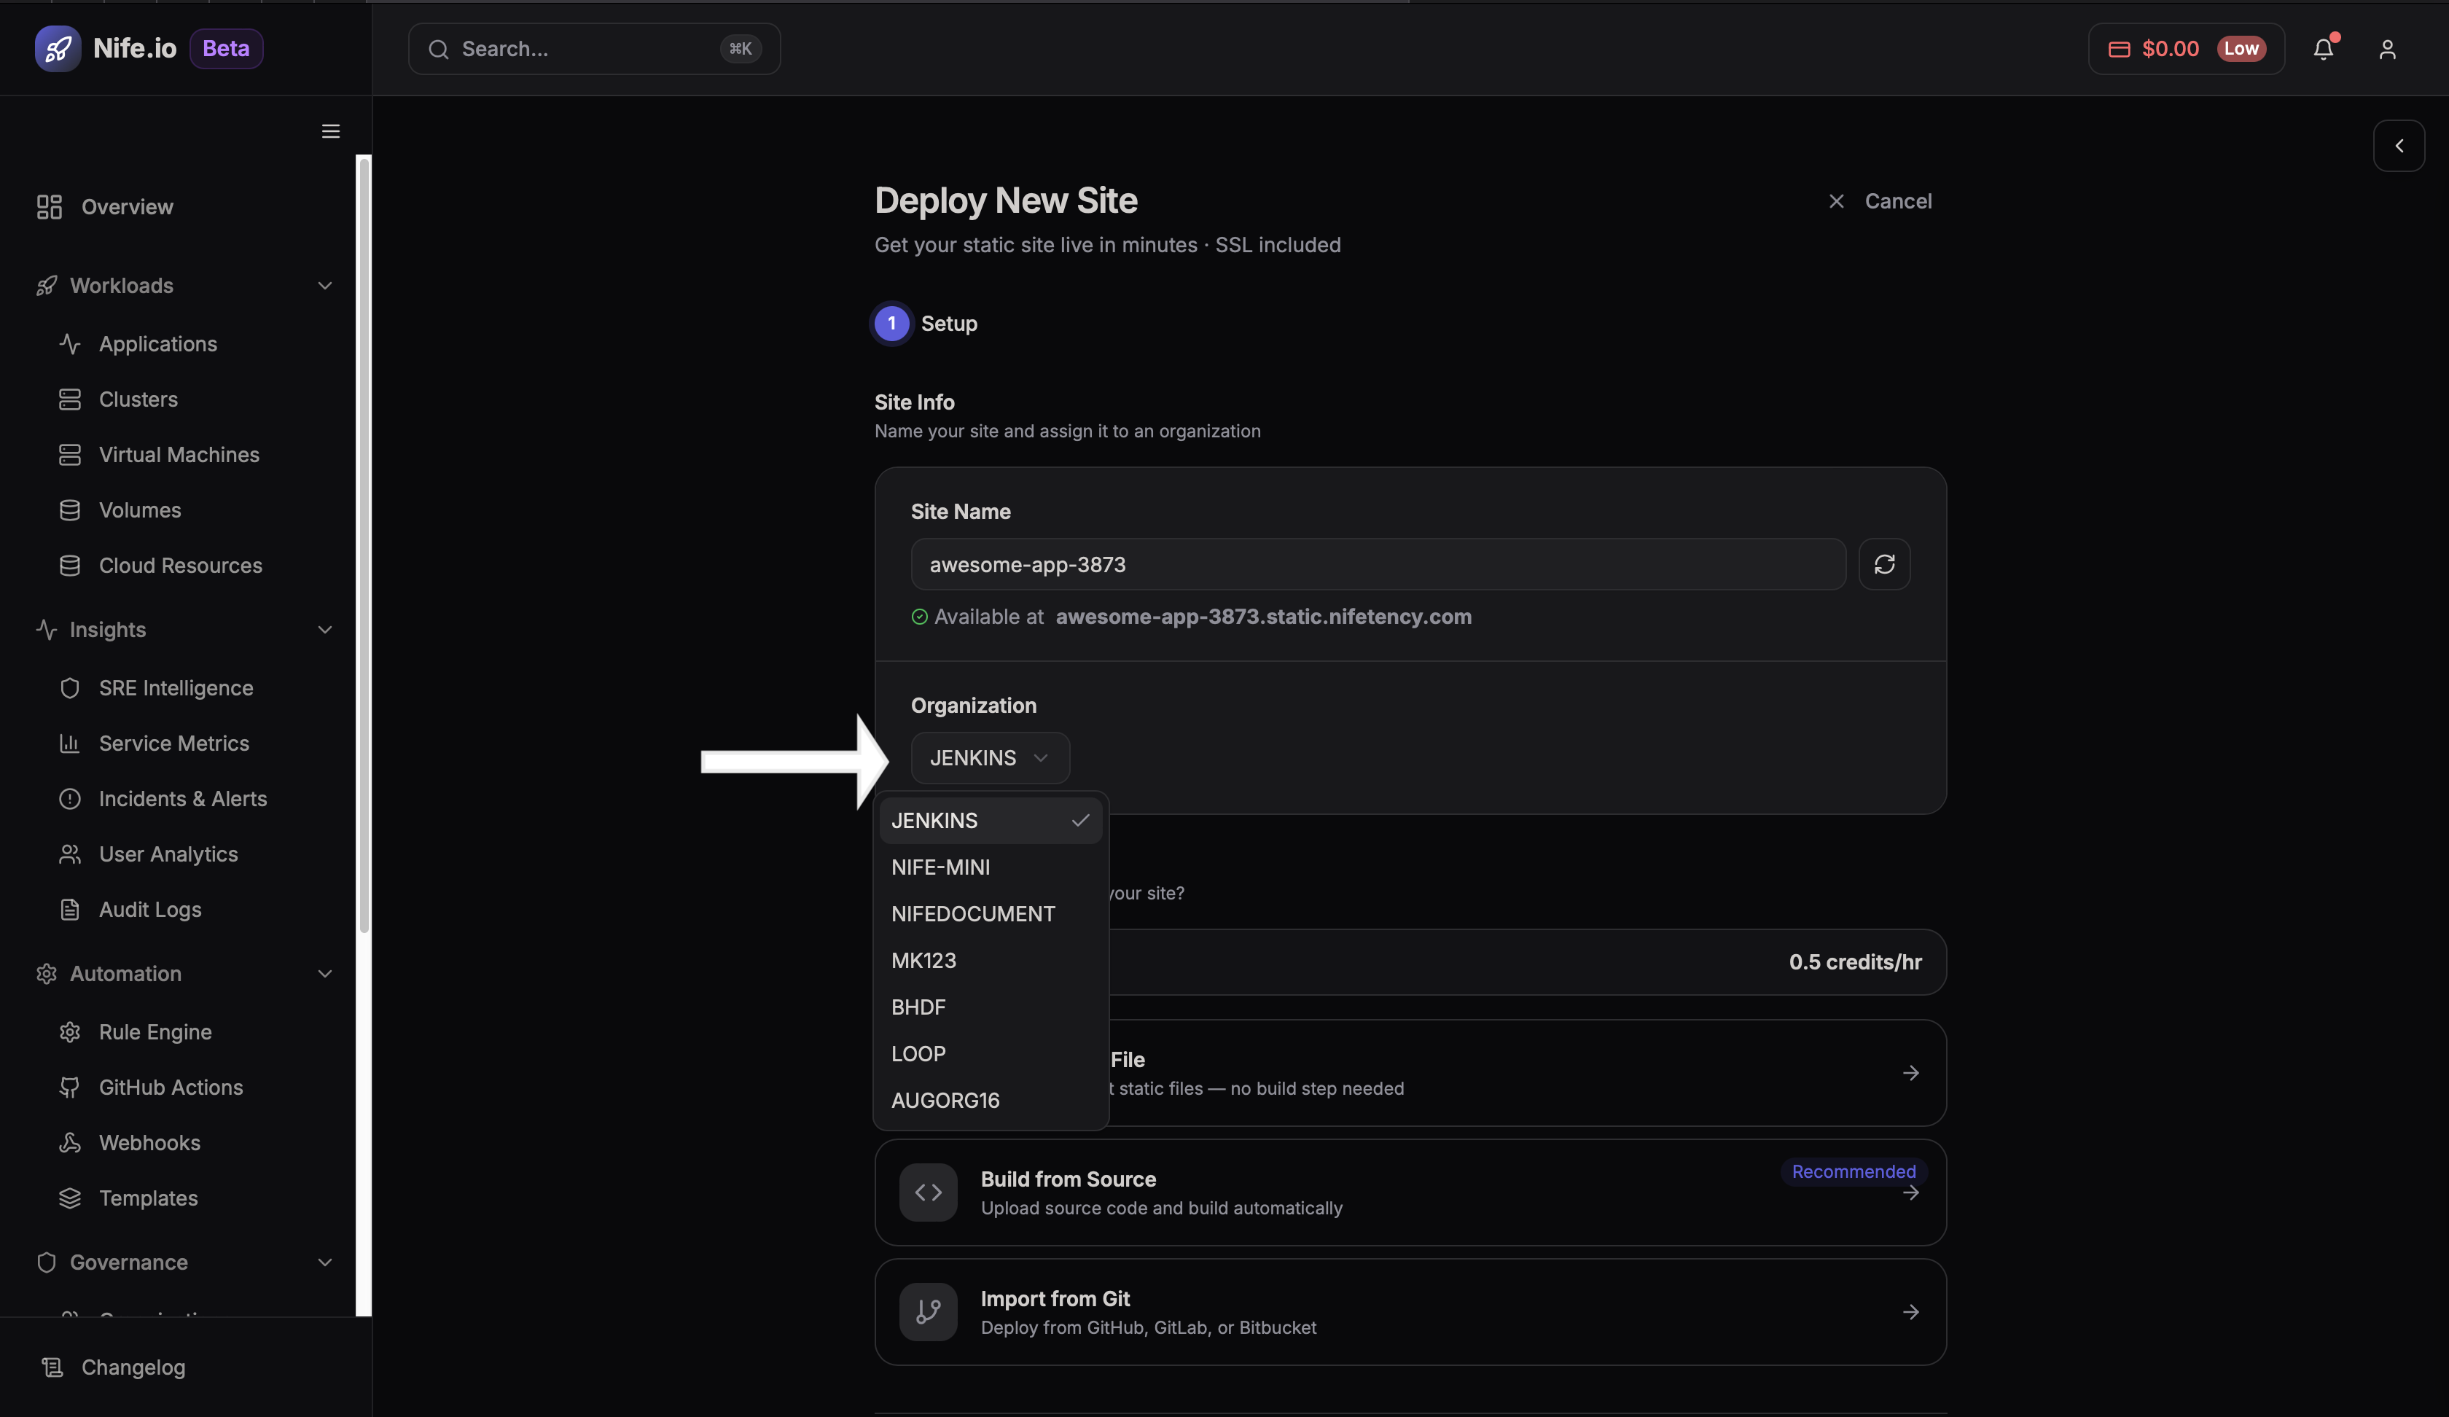Click inside the Site Name input field
The image size is (2449, 1417).
(1377, 563)
